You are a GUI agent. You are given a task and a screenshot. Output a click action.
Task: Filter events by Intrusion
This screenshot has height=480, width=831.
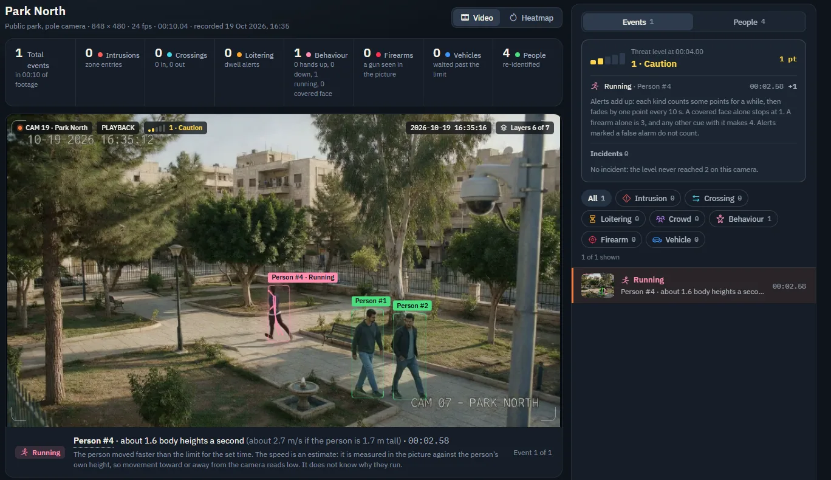pos(648,198)
